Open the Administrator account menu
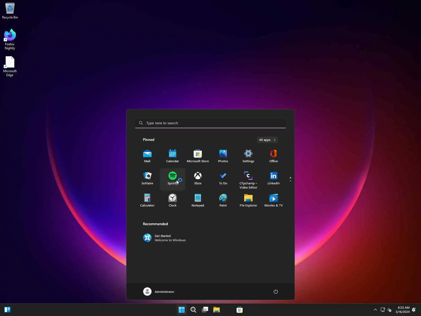Image resolution: width=421 pixels, height=316 pixels. [159, 292]
